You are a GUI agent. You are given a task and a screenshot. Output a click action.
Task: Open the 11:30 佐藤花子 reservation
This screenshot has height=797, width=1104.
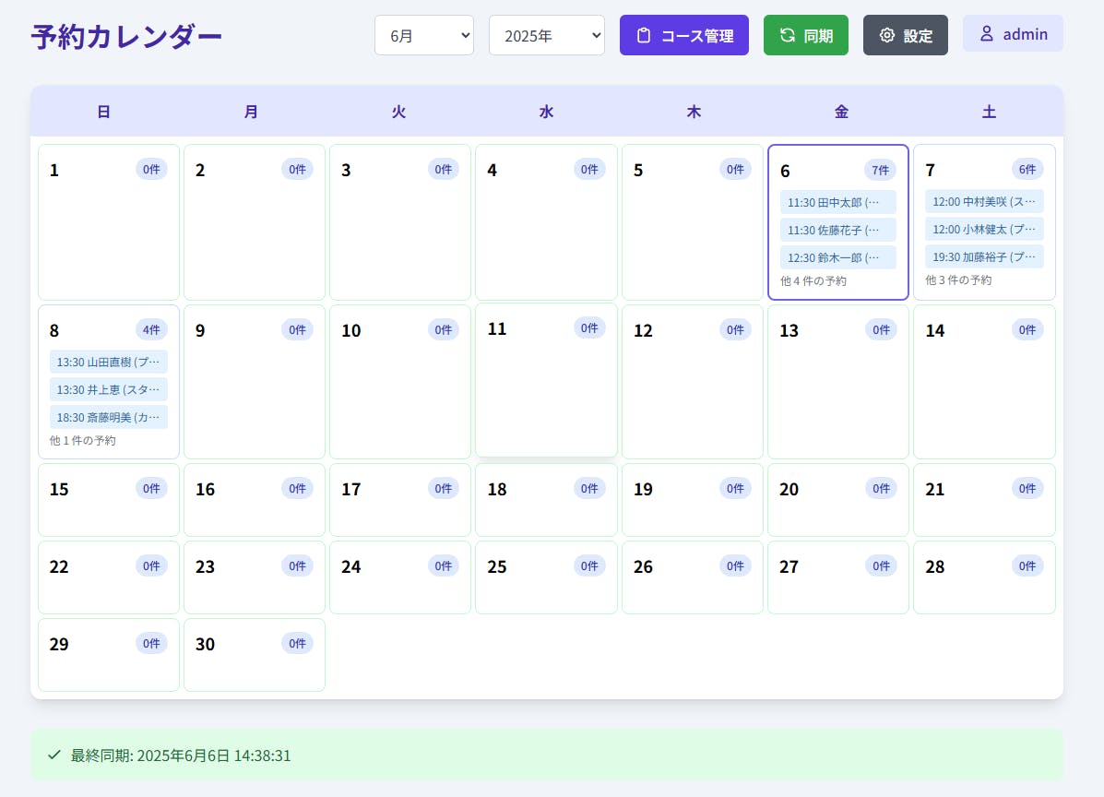click(837, 230)
